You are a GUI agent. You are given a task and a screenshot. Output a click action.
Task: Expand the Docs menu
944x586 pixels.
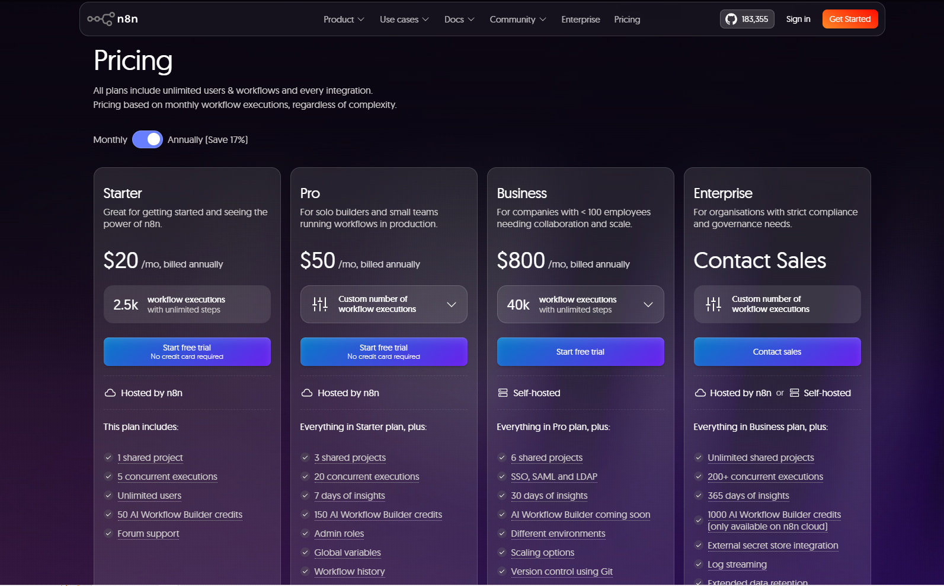[x=459, y=20]
